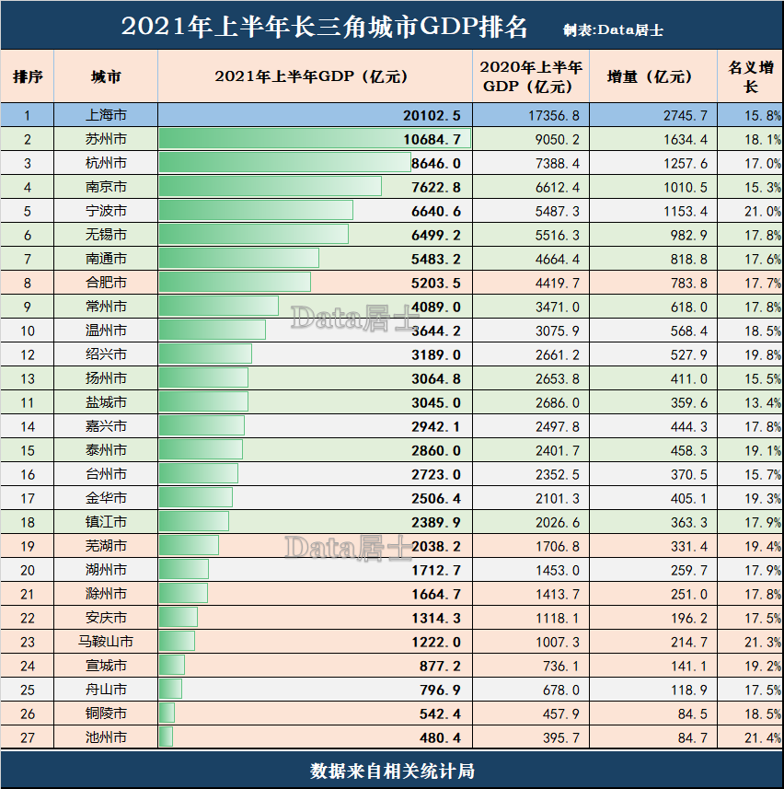Image resolution: width=784 pixels, height=789 pixels.
Task: Click the 2020 GDP value 4419.7
Action: pos(558,284)
